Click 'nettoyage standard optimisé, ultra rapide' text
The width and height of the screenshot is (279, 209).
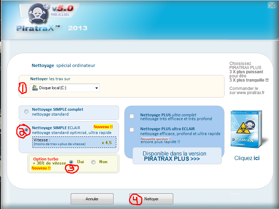[x=72, y=133]
